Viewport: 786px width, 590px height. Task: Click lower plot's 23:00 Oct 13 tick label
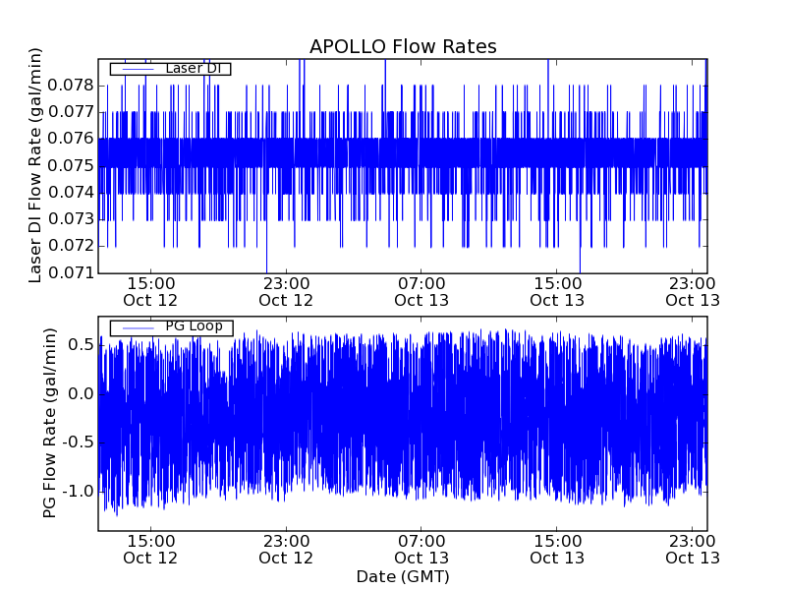(693, 550)
